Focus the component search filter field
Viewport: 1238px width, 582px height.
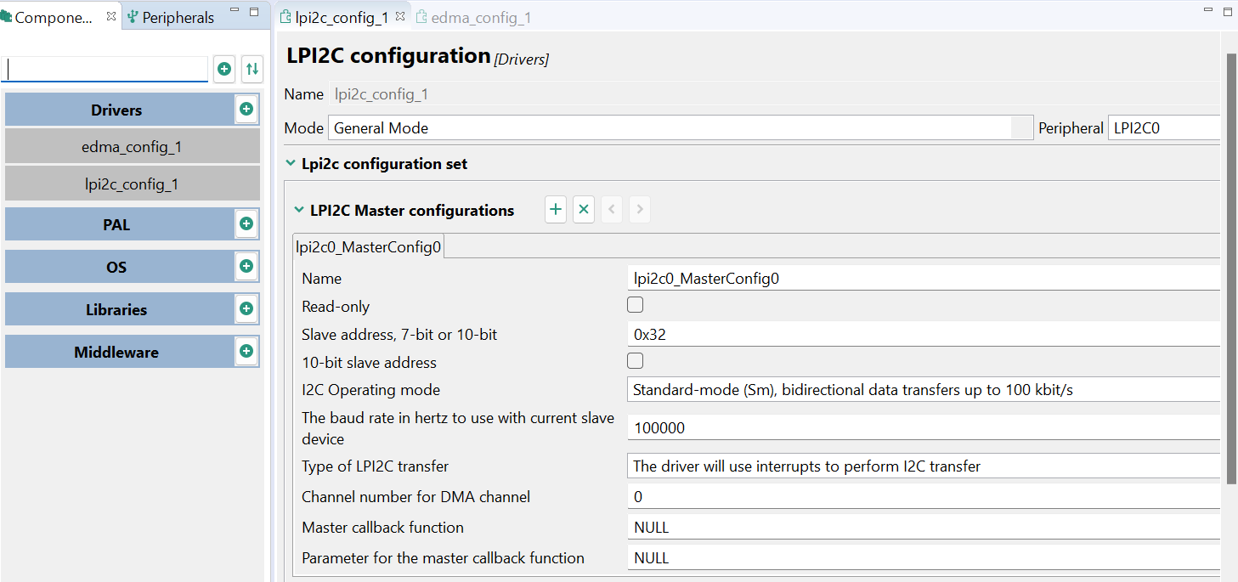pyautogui.click(x=105, y=69)
